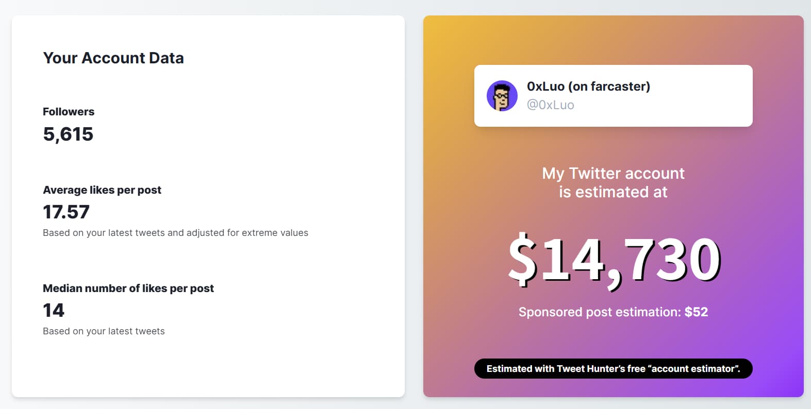
Task: Click the "Your Account Data" heading
Action: (x=113, y=58)
